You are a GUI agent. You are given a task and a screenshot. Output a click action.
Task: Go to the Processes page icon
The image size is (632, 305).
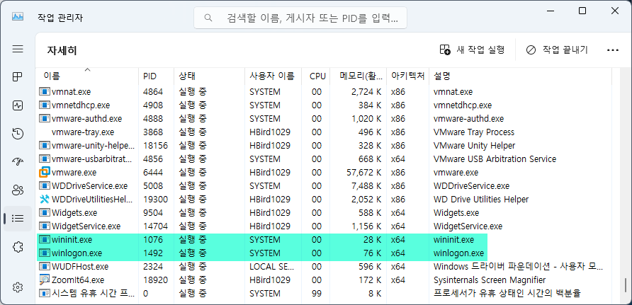(18, 77)
